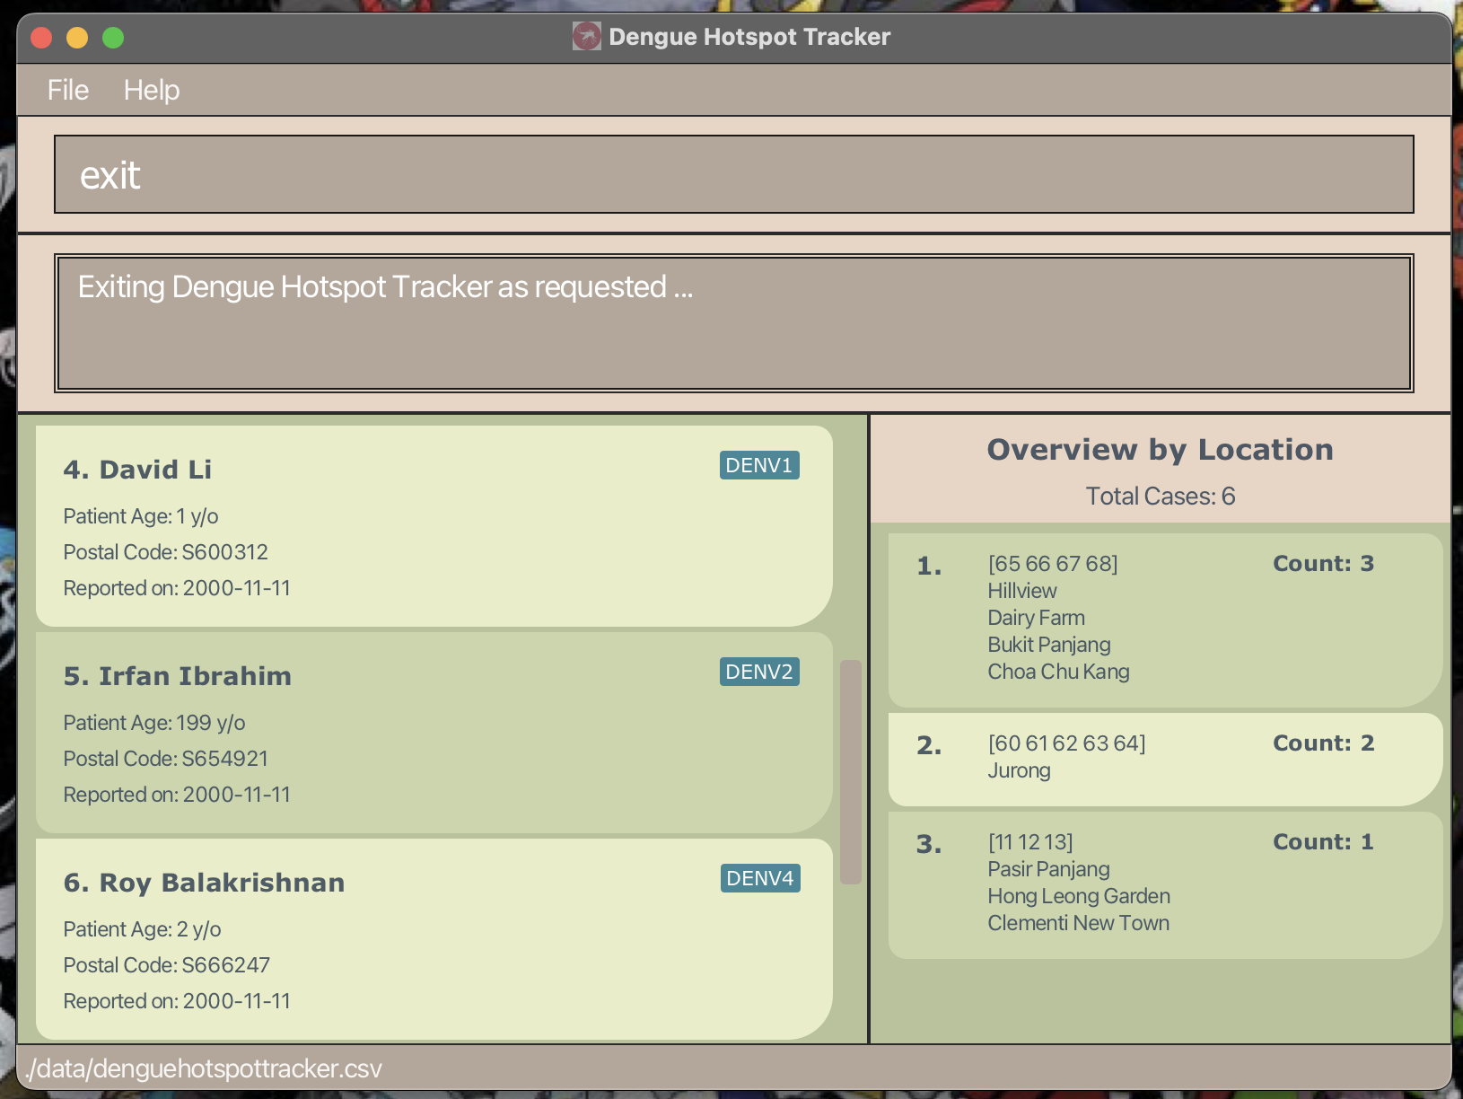This screenshot has height=1099, width=1463.
Task: Click the result message display box
Action: coord(734,323)
